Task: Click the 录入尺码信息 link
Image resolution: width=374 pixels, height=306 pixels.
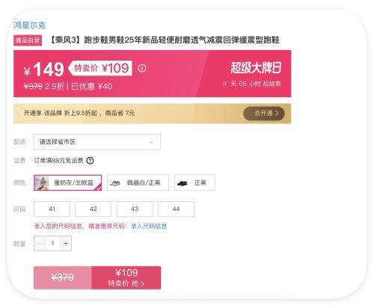Action: point(149,226)
